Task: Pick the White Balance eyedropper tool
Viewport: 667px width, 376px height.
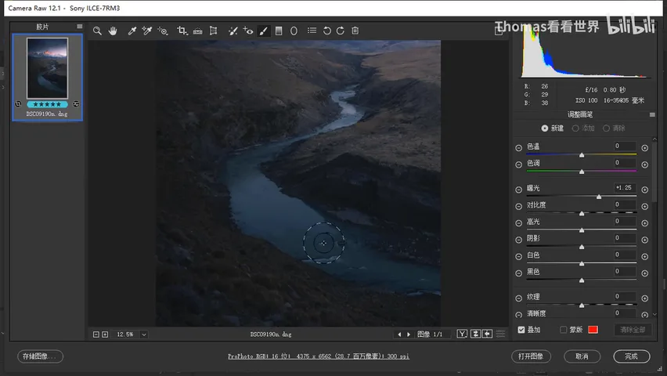Action: [x=132, y=31]
